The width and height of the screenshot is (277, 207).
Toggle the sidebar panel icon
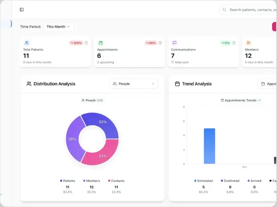pyautogui.click(x=22, y=10)
